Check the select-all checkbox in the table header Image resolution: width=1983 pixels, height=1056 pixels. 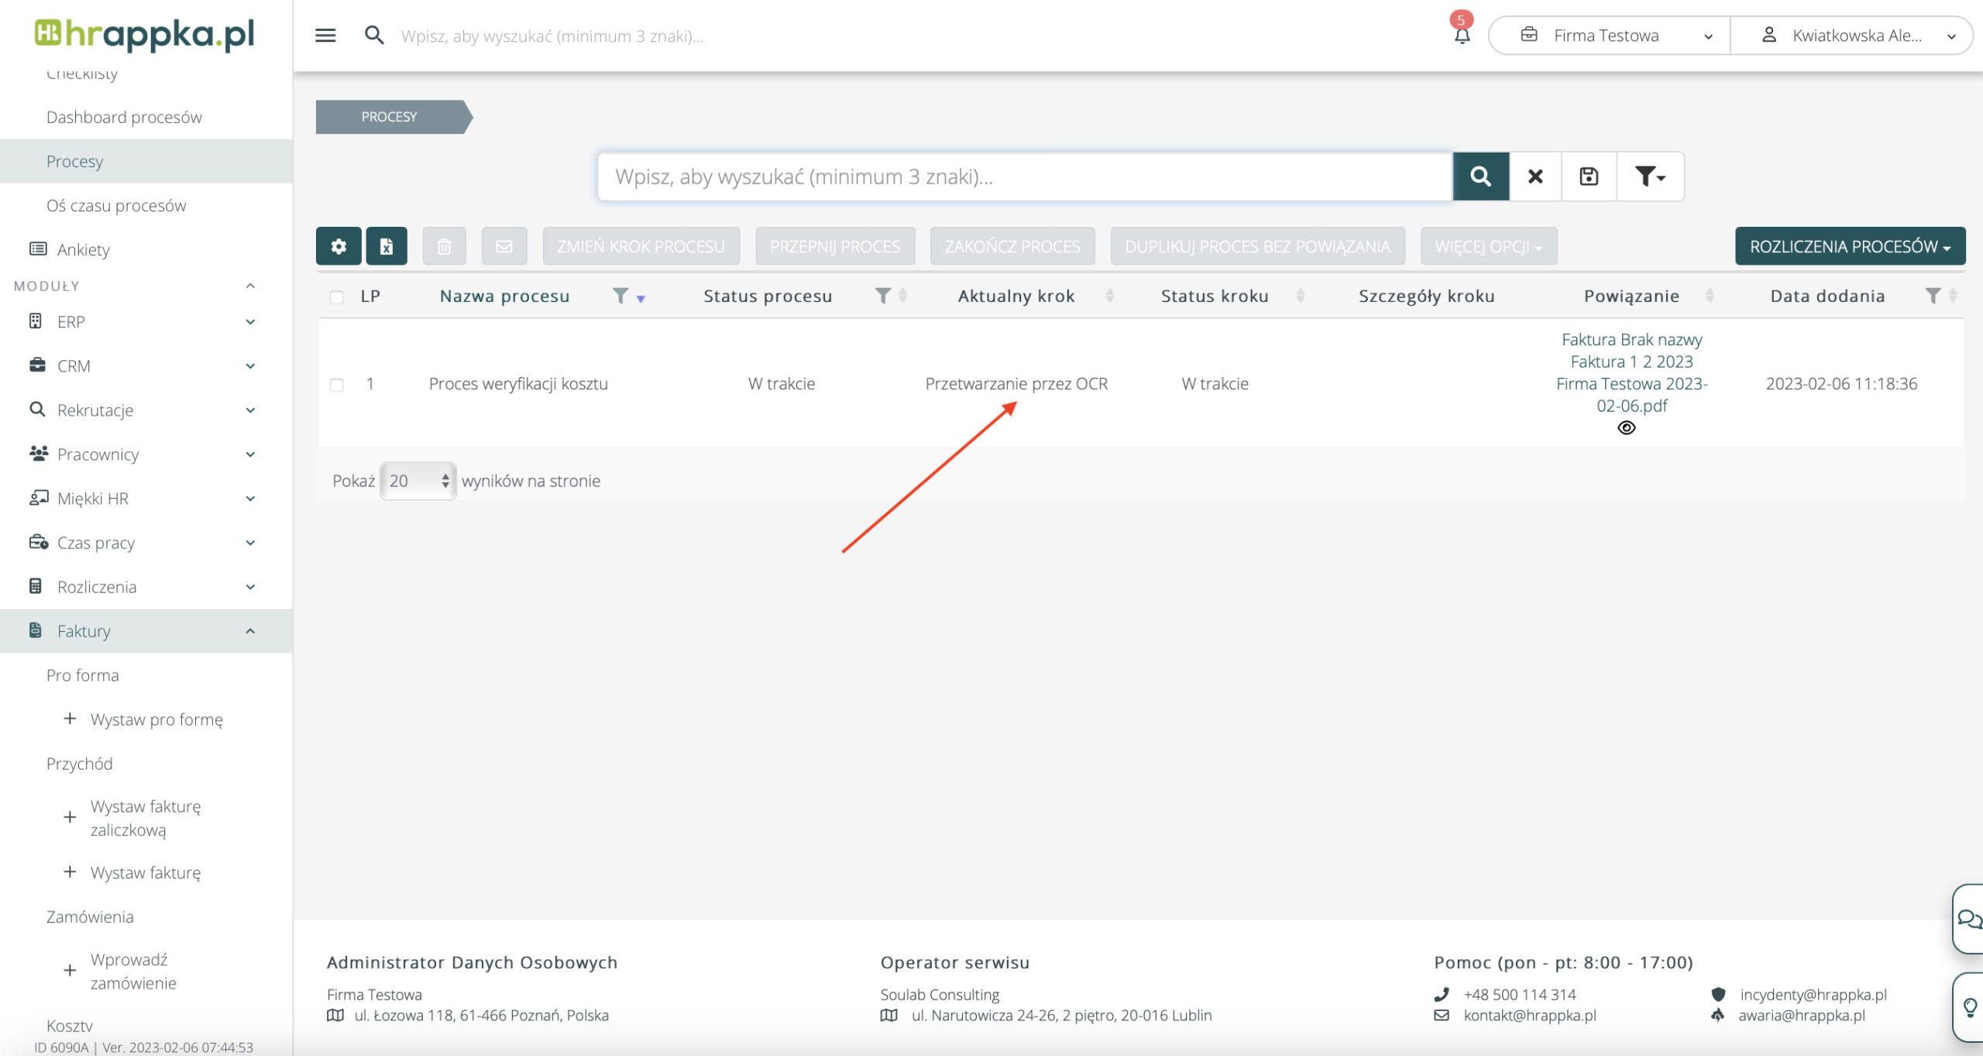coord(337,297)
